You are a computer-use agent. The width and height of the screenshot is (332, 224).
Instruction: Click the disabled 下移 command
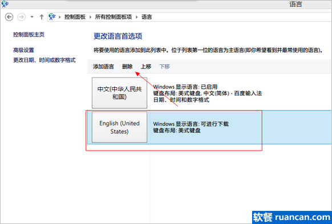click(164, 67)
